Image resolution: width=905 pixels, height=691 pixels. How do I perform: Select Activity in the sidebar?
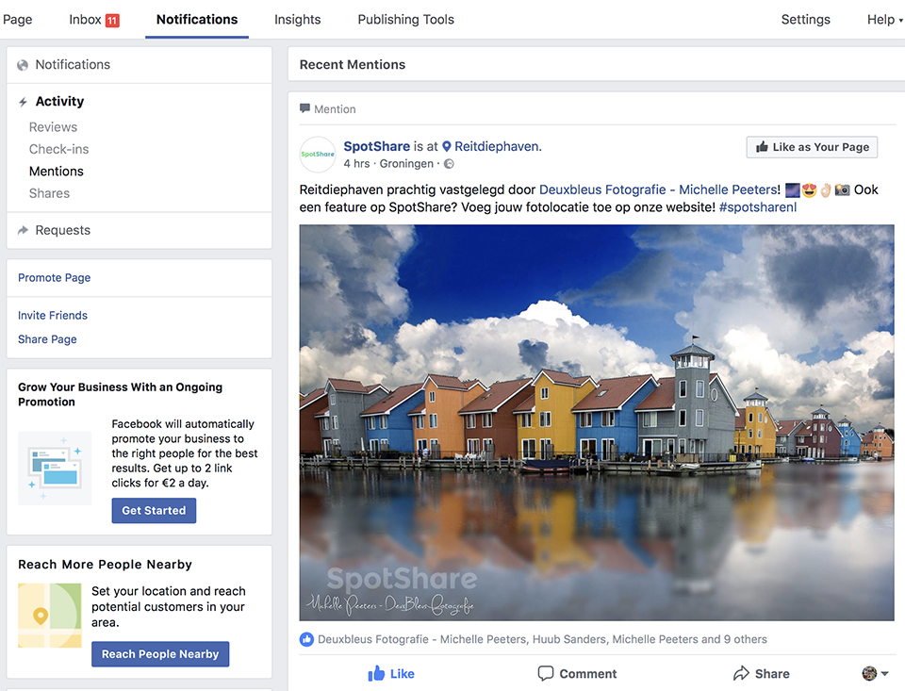pos(59,102)
